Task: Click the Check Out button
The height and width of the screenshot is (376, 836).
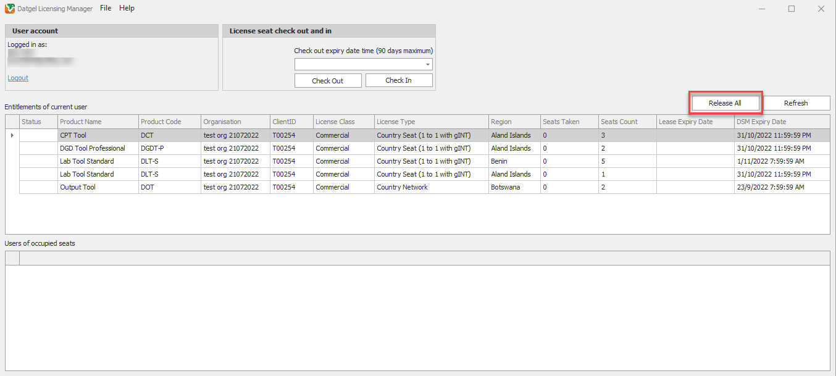Action: coord(328,80)
